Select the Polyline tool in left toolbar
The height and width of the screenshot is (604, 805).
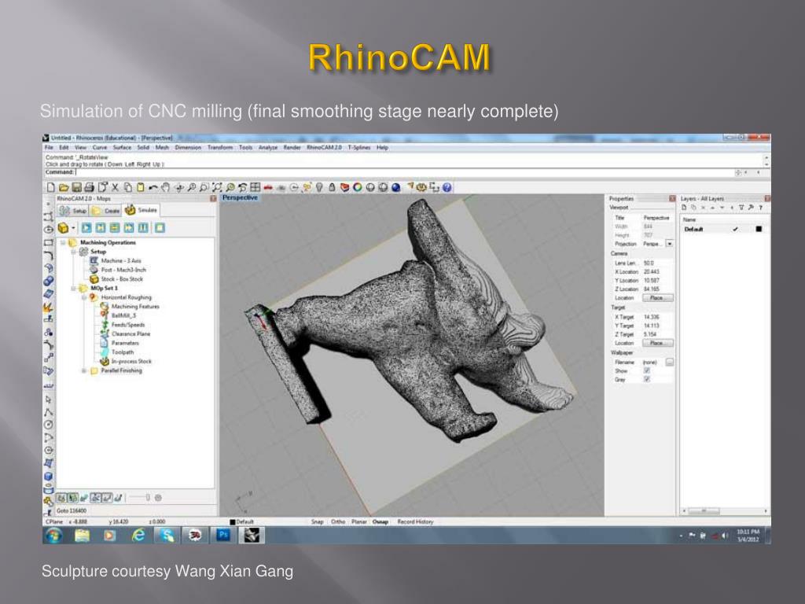tap(48, 412)
